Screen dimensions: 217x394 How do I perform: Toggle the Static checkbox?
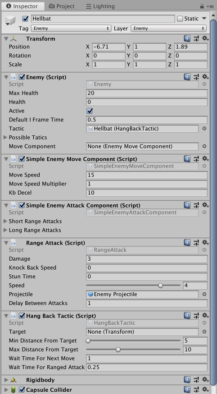[180, 18]
